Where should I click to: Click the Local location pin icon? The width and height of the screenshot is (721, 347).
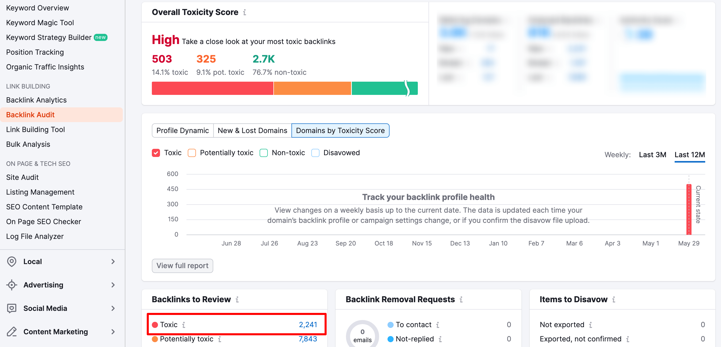(x=11, y=262)
